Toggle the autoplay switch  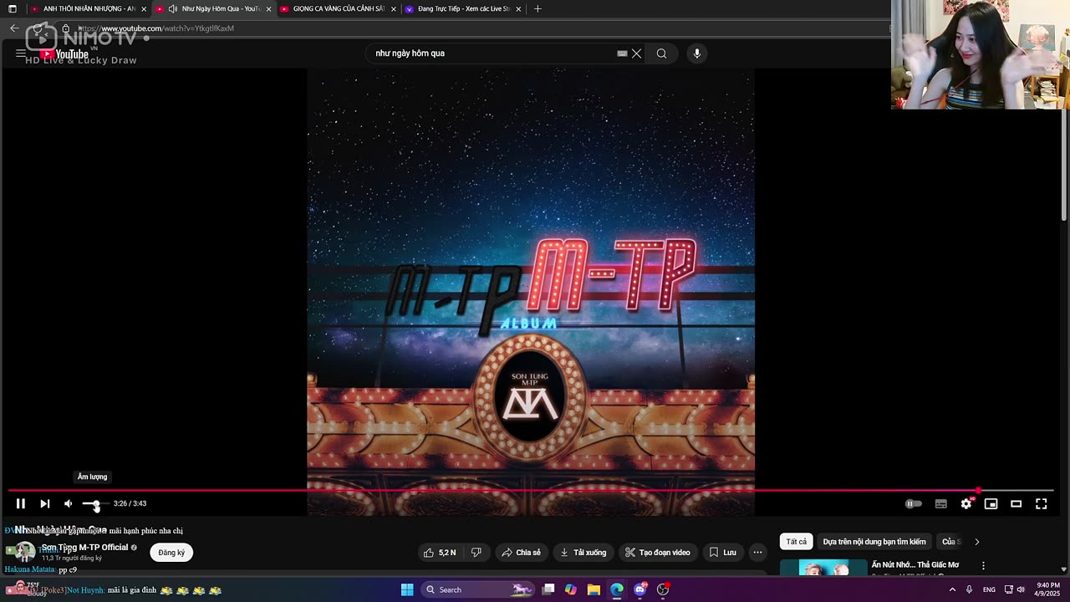pyautogui.click(x=914, y=503)
